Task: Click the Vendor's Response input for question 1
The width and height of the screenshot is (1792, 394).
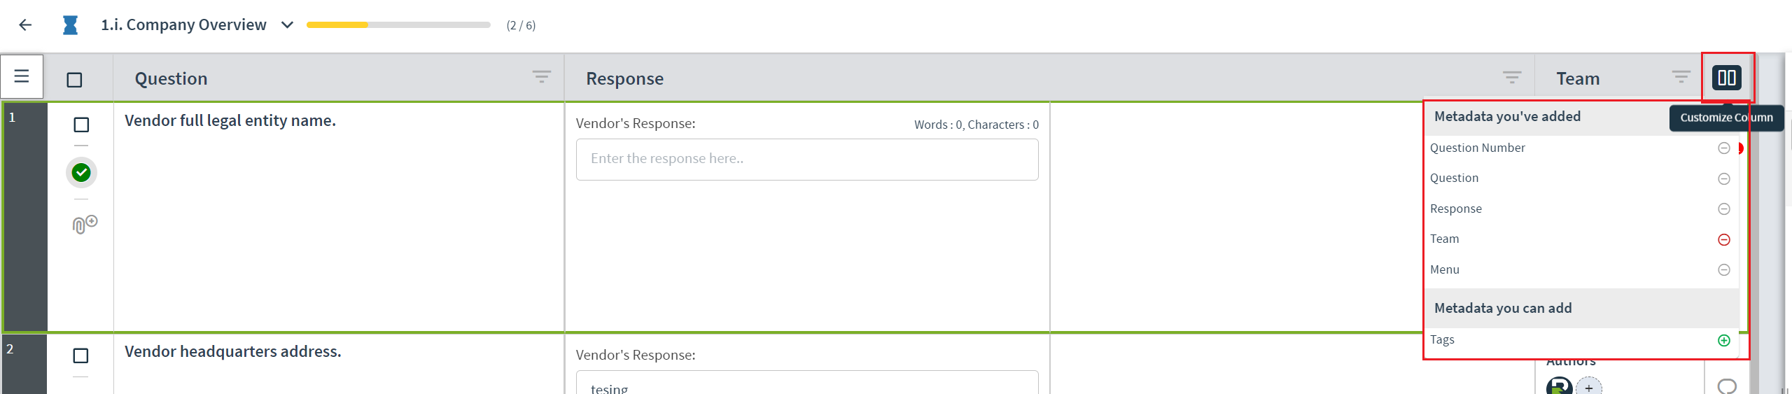Action: [x=807, y=160]
